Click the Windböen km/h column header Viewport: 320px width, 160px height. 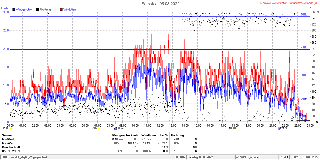[x=154, y=135]
